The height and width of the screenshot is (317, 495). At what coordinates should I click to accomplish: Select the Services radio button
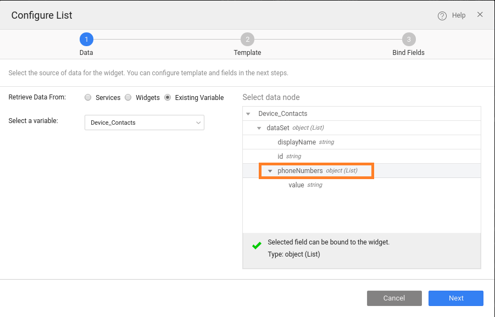[x=88, y=98]
